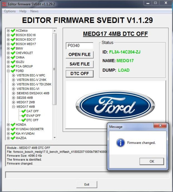The height and width of the screenshot is (192, 173).
Task: Click log line 'Firmware Size: 4096.0 Kb'
Action: click(x=24, y=156)
